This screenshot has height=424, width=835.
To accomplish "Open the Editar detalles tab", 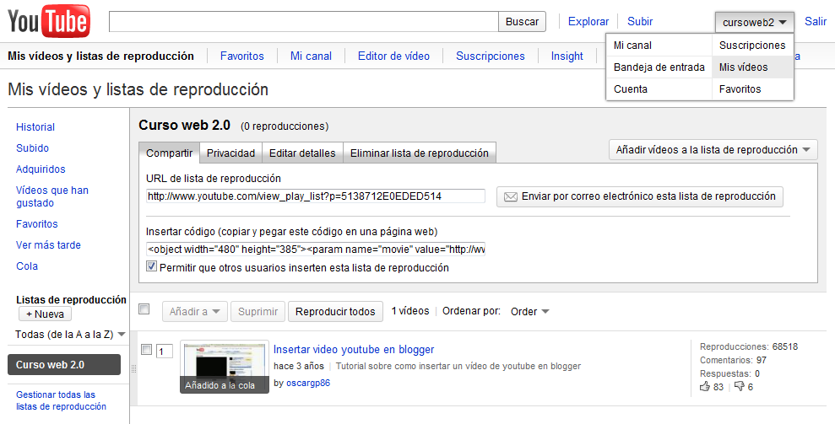I will point(302,153).
